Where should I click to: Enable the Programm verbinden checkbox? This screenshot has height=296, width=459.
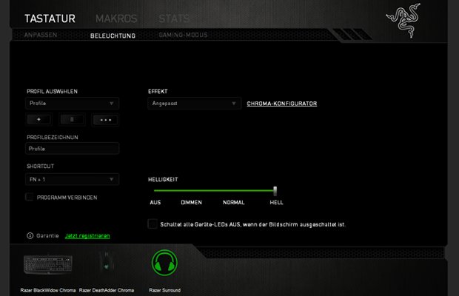(x=30, y=197)
